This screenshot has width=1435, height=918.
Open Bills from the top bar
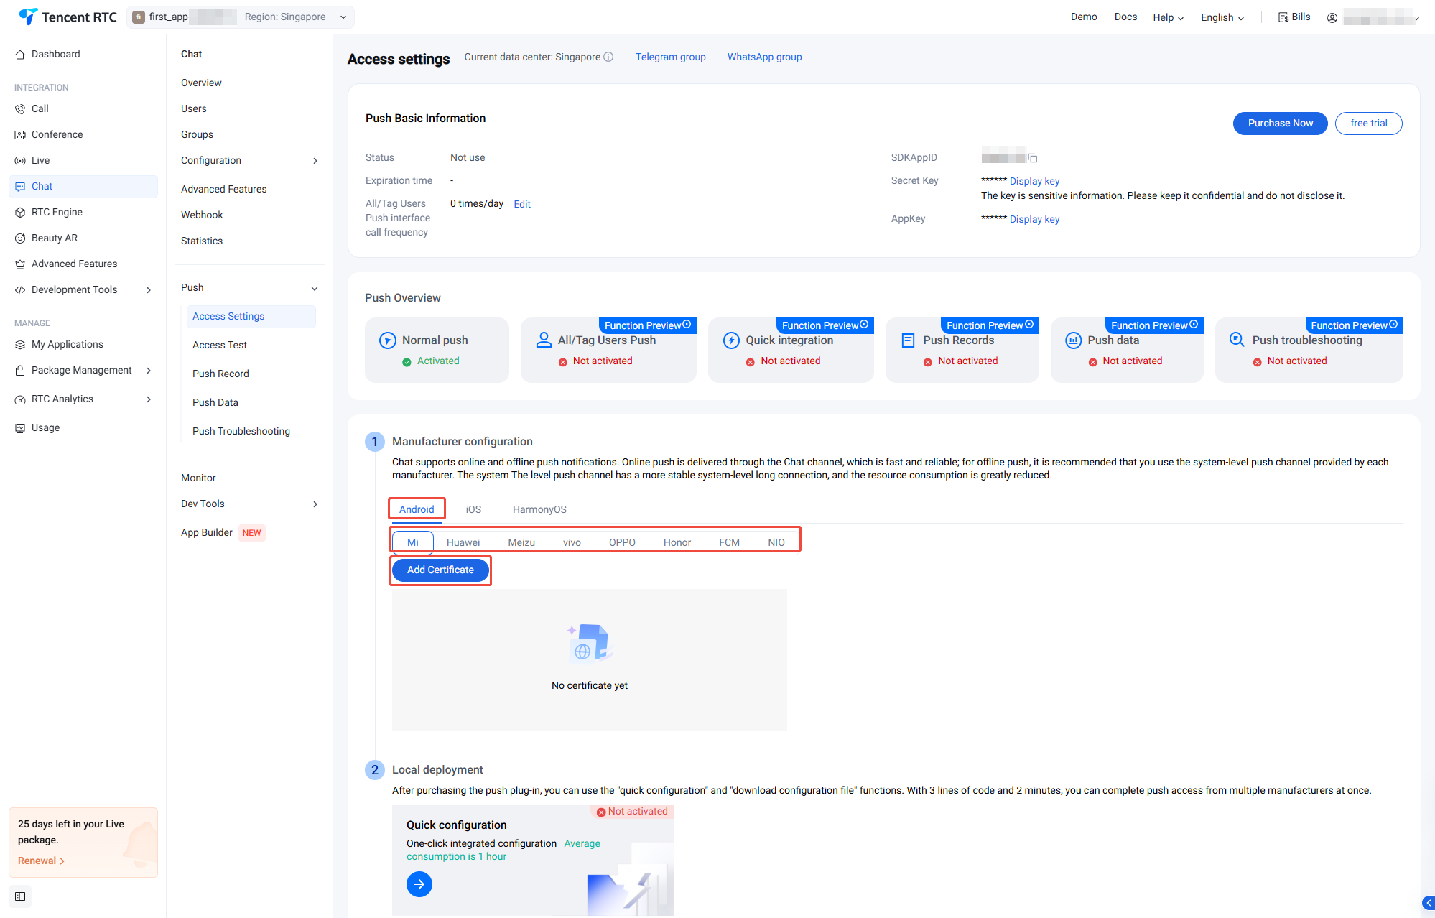tap(1294, 17)
